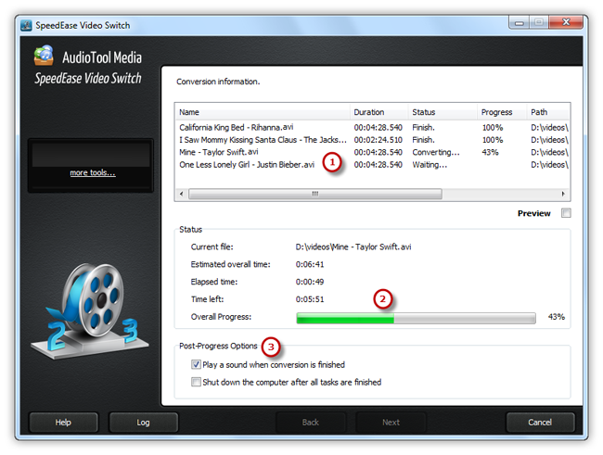Viewport: 603px width, 455px height.
Task: Click the elapsed time value 0:00:49
Action: [310, 282]
